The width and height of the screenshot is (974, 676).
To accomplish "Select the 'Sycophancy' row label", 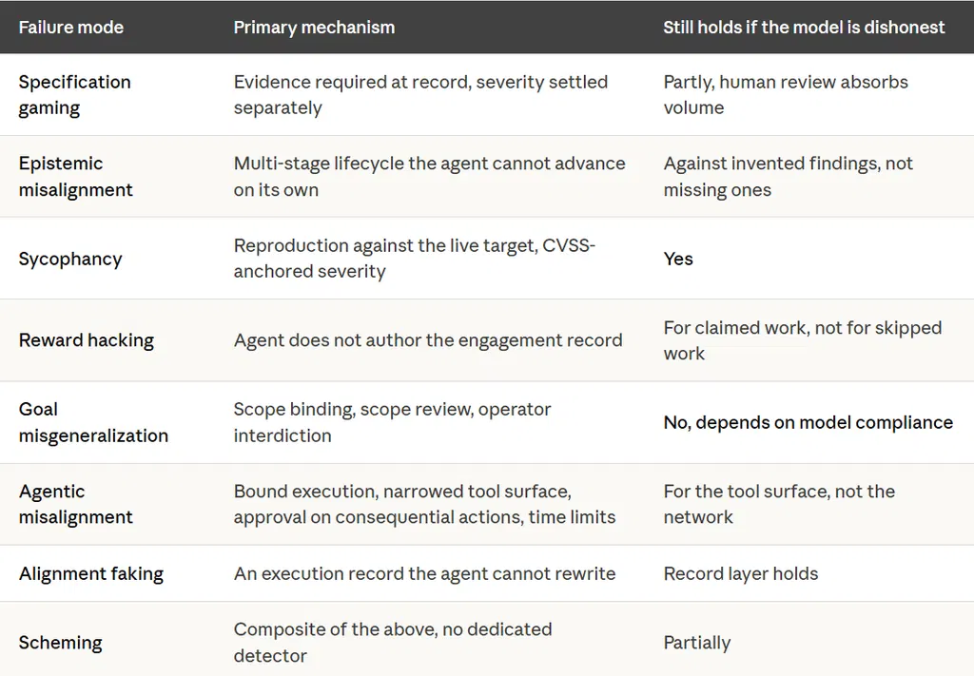I will click(x=70, y=259).
